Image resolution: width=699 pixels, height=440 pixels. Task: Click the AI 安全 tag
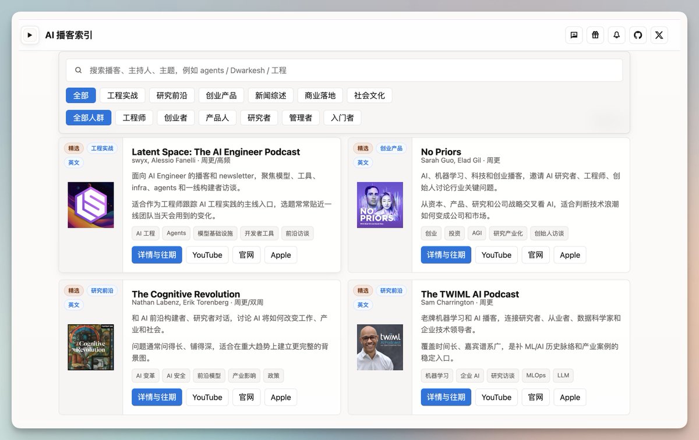176,375
